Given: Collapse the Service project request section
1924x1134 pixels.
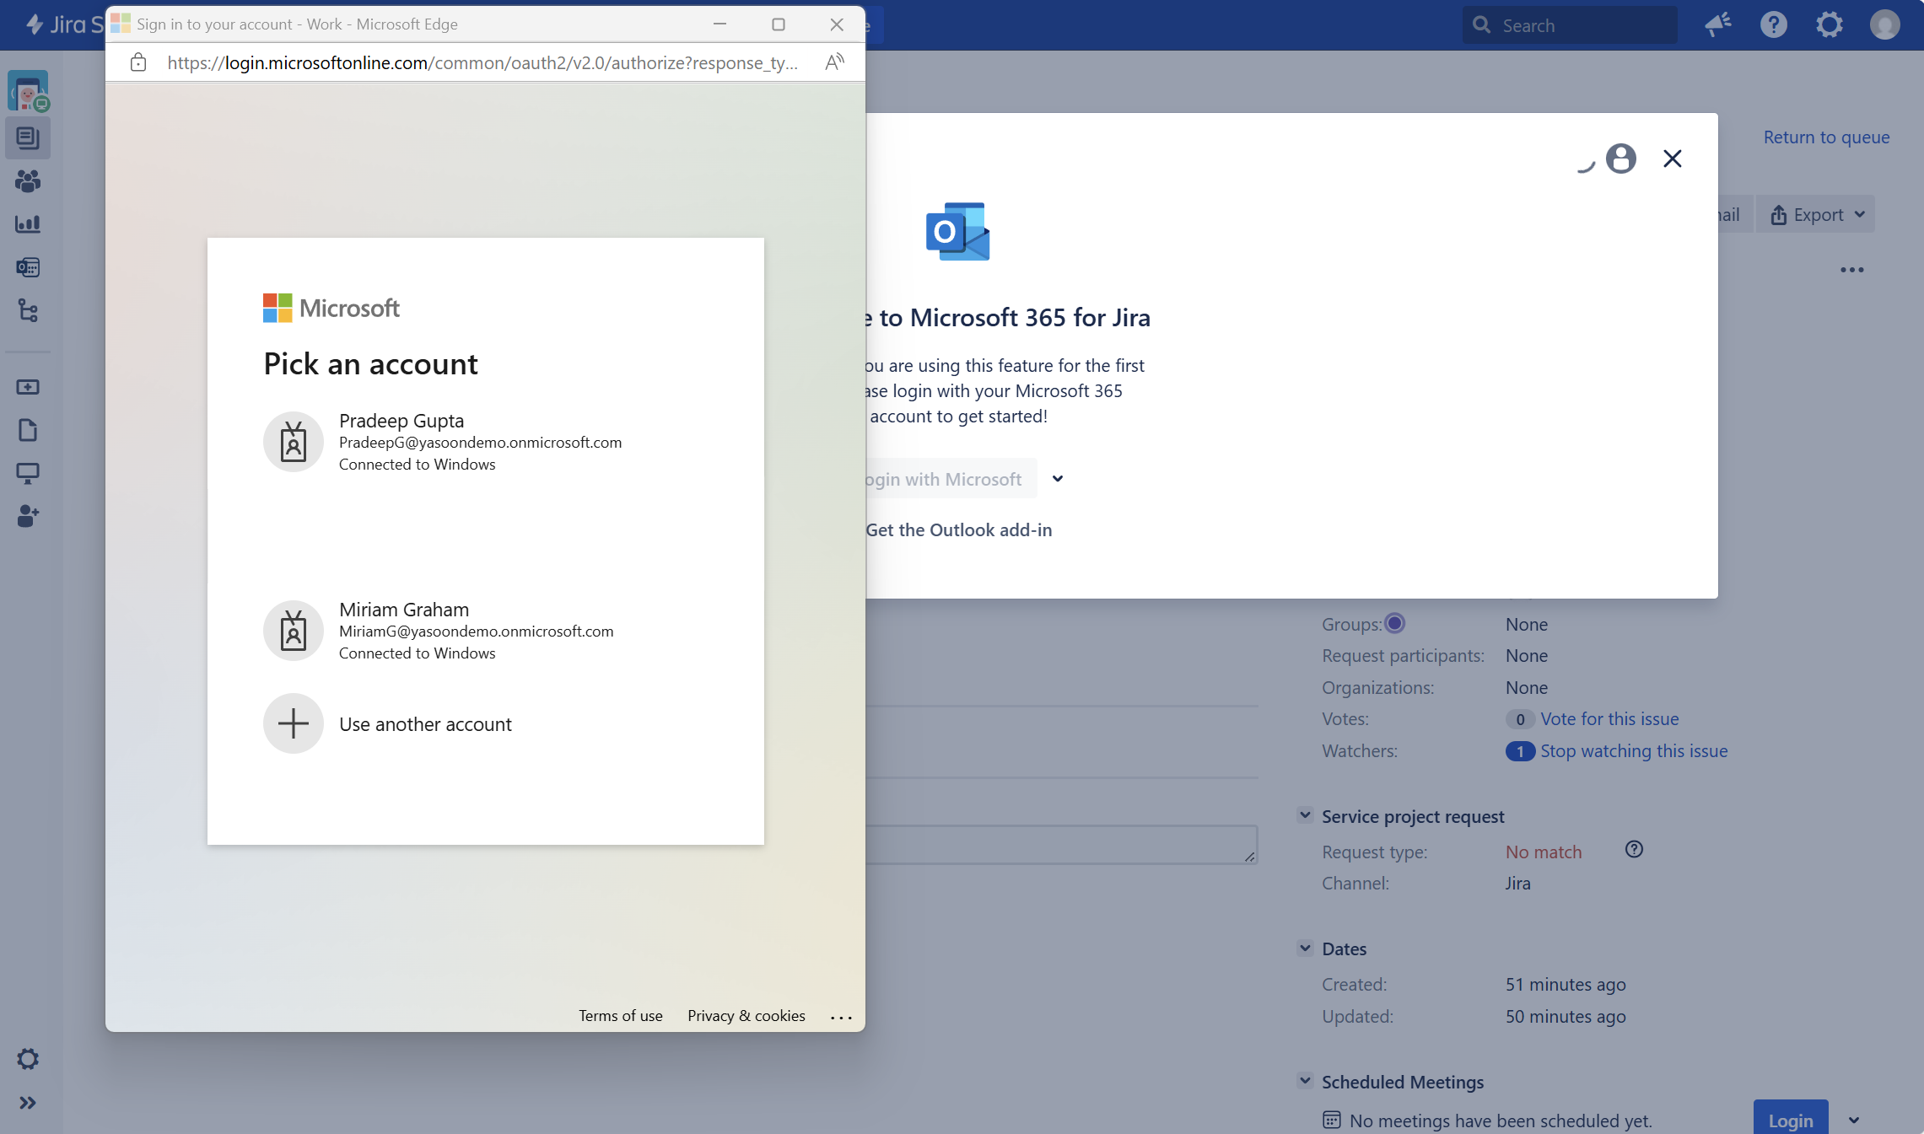Looking at the screenshot, I should click(x=1305, y=815).
